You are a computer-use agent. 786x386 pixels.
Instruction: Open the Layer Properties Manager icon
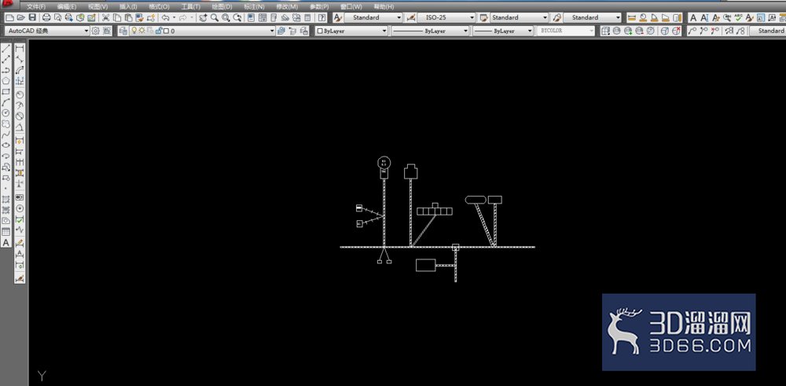[123, 31]
